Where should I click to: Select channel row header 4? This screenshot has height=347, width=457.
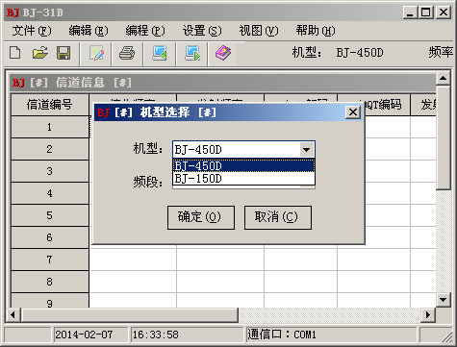click(x=50, y=193)
